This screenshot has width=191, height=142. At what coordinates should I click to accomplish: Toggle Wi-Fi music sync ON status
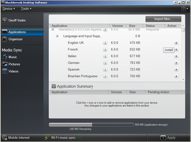tap(79, 138)
